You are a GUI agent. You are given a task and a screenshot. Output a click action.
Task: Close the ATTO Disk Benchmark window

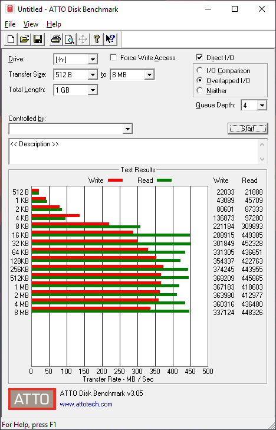click(262, 9)
